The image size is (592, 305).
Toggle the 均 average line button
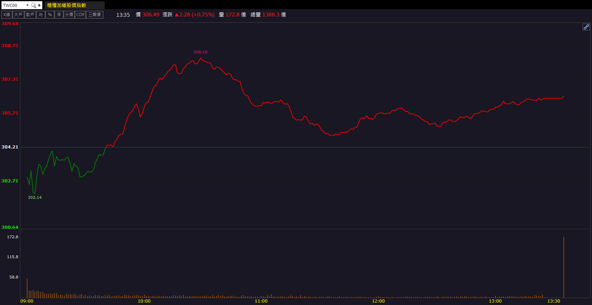coord(41,15)
